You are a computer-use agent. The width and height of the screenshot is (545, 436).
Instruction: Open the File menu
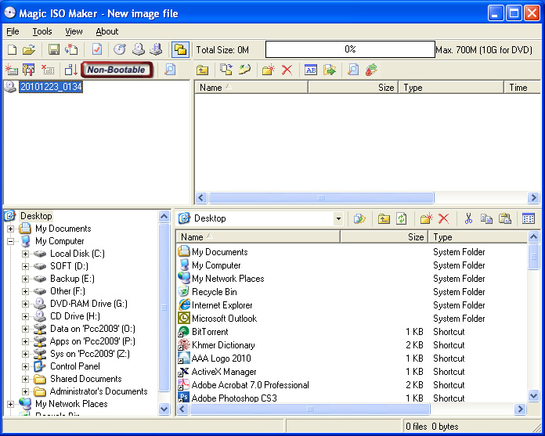[13, 31]
